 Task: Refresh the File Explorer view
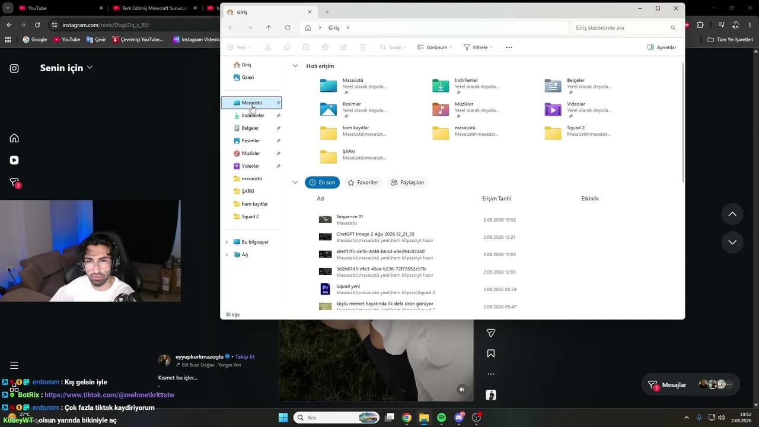[x=288, y=28]
